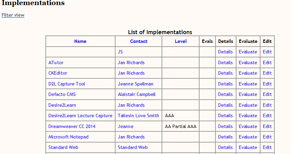Open the Filter view link
This screenshot has height=154, width=291.
pos(13,15)
